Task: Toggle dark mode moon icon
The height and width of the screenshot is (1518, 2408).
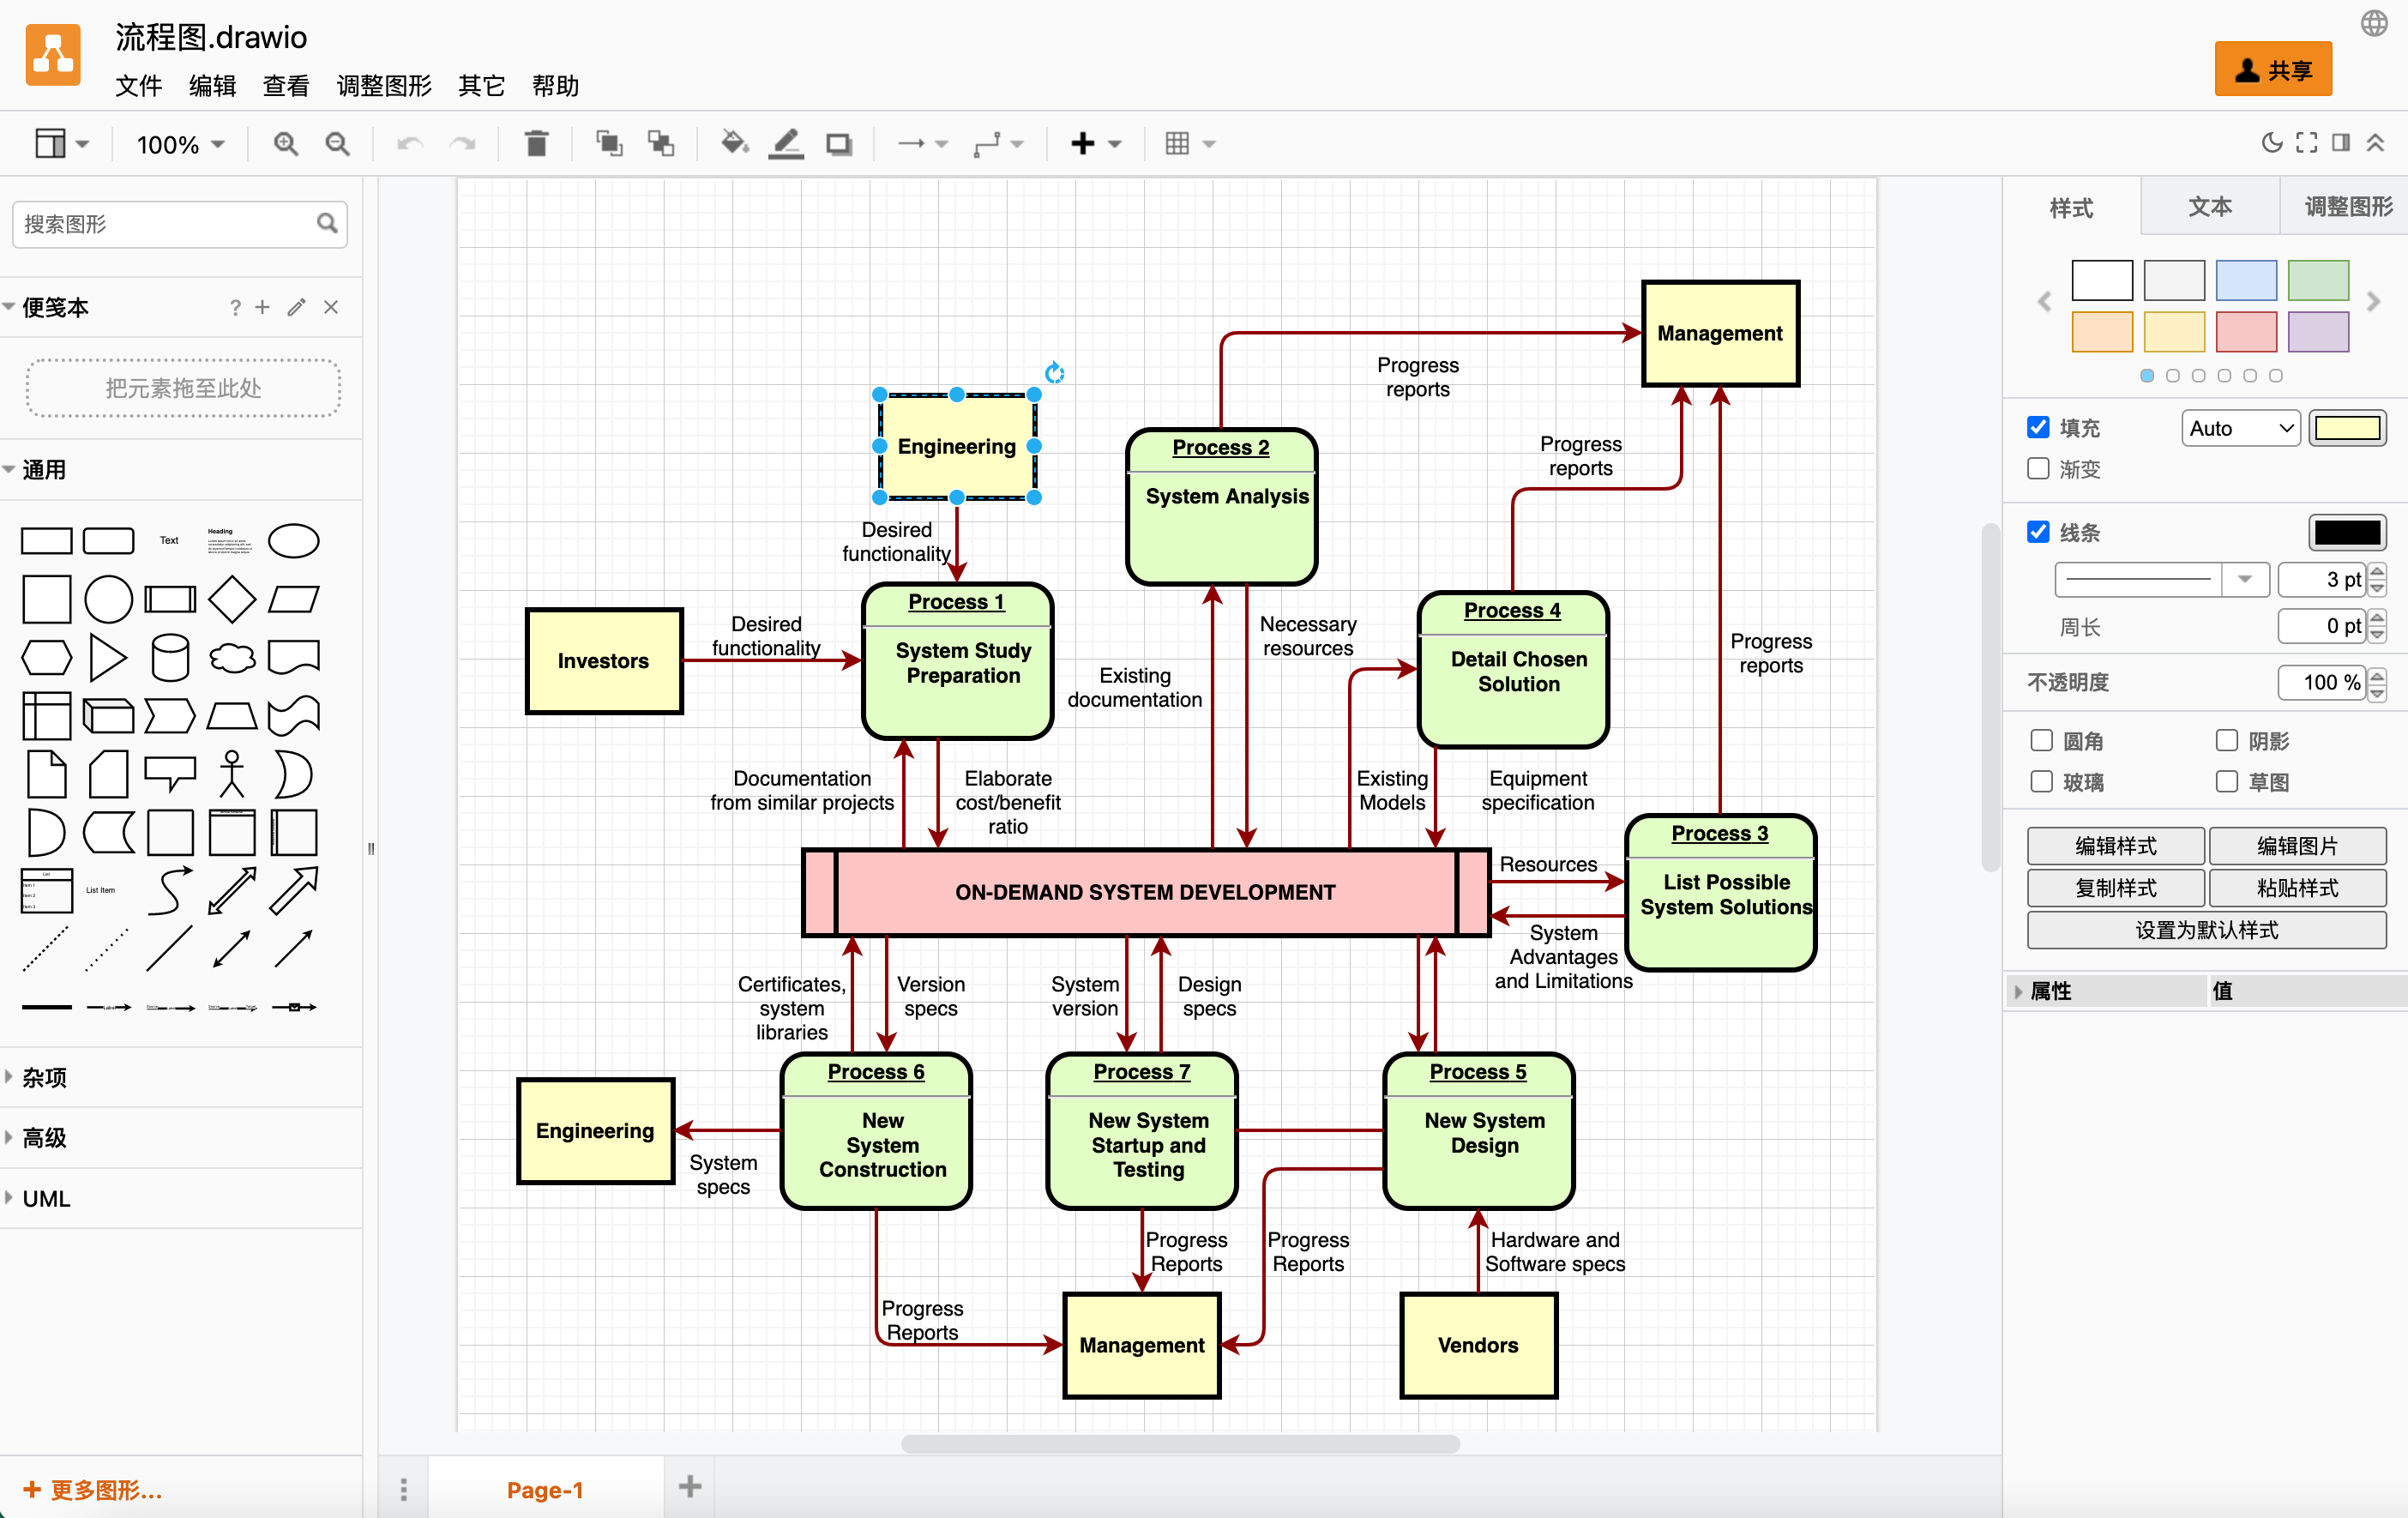Action: click(x=2271, y=143)
